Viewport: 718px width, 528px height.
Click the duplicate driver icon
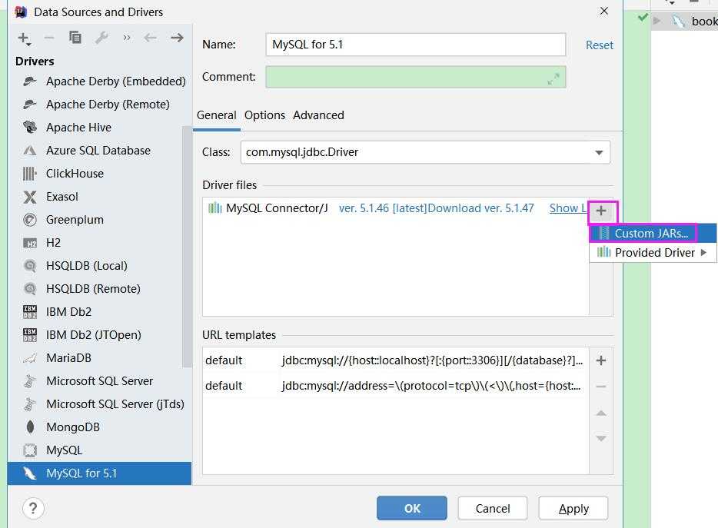[75, 37]
